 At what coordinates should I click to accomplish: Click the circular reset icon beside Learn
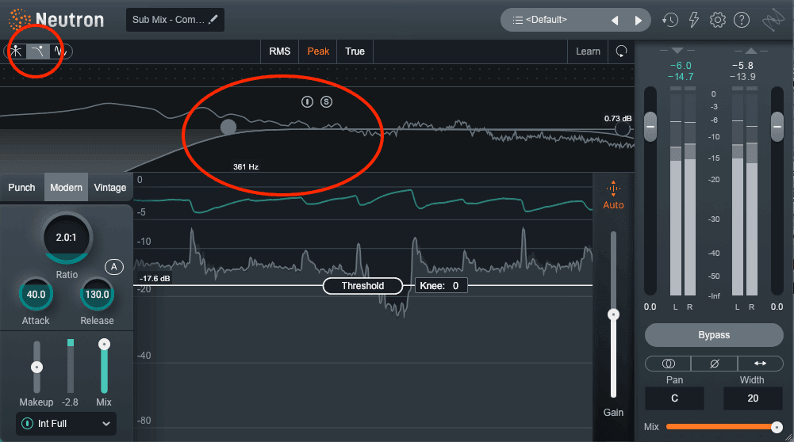pos(621,51)
